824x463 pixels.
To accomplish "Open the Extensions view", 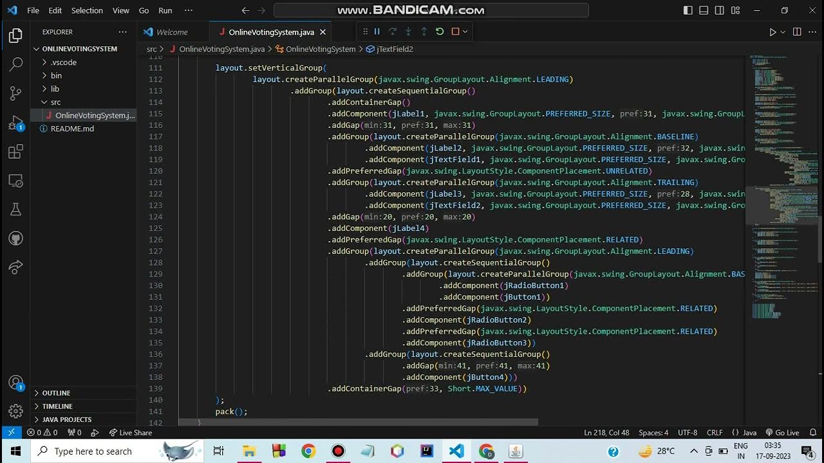I will point(15,152).
